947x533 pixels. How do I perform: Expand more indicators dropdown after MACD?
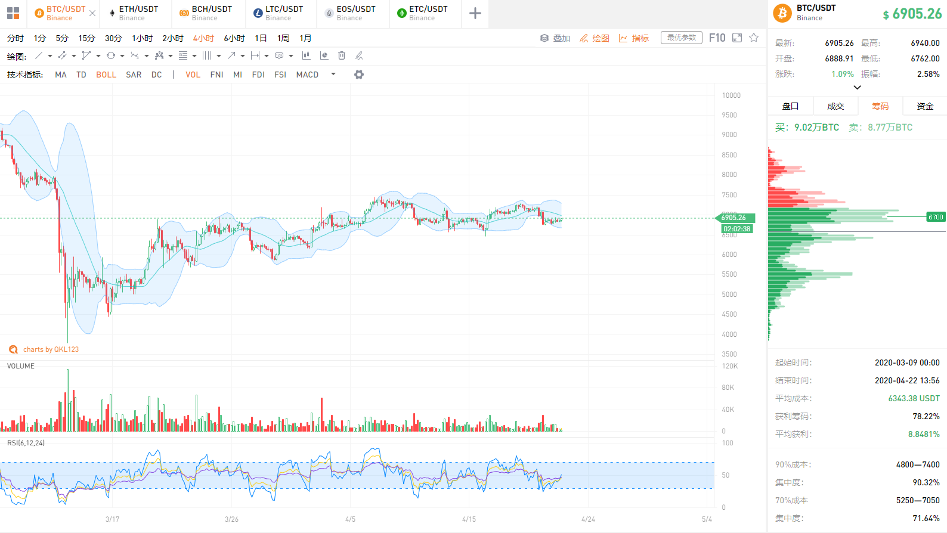333,74
